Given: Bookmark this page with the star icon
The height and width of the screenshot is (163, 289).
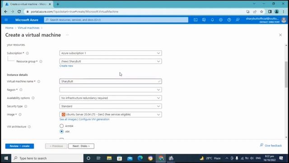Looking at the screenshot, I should [261, 12].
